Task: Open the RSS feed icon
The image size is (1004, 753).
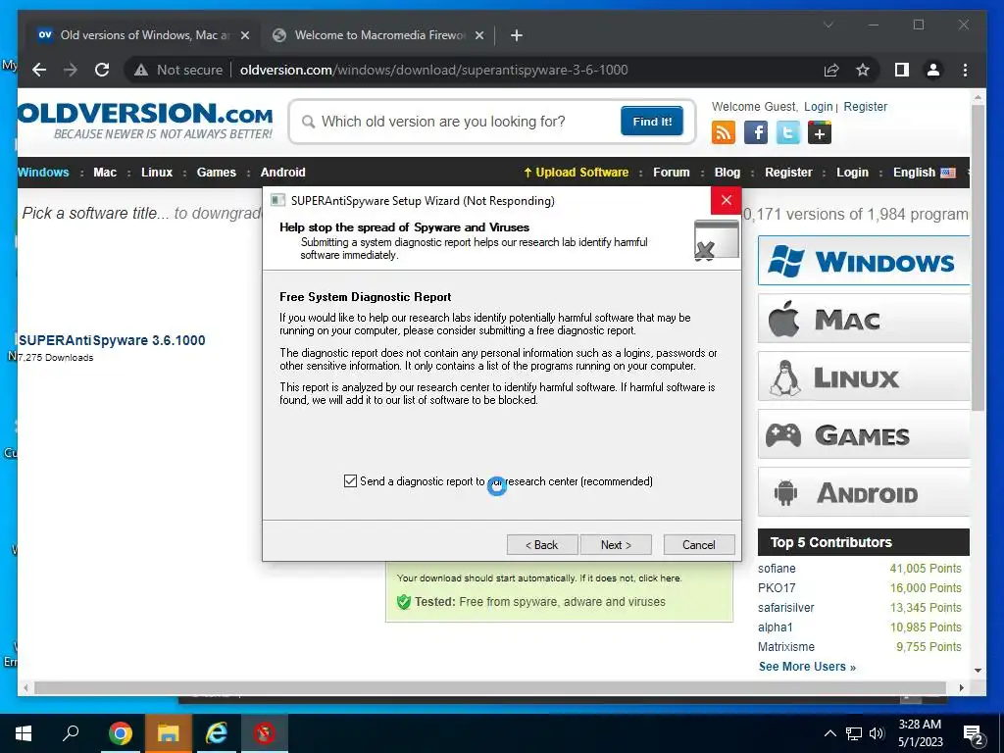Action: tap(723, 132)
